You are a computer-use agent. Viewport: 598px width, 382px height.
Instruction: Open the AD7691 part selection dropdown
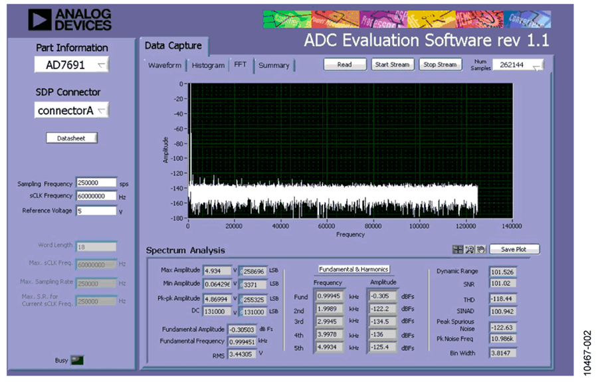pyautogui.click(x=71, y=65)
